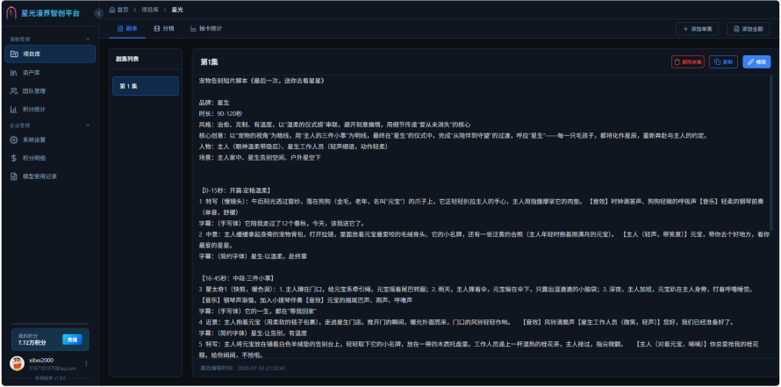Click the 【音乐】钢琴声渐强 line

tap(305, 300)
